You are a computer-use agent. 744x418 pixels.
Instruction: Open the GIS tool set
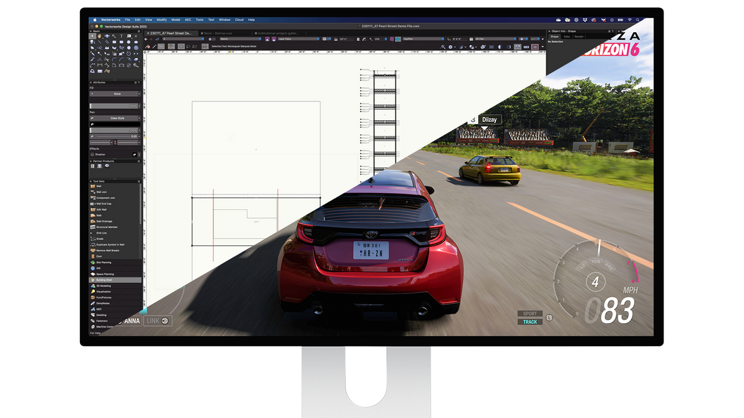coord(115,268)
